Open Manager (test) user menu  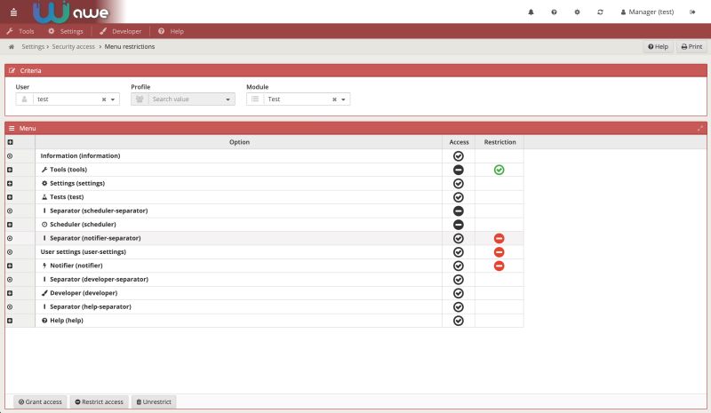pyautogui.click(x=647, y=12)
